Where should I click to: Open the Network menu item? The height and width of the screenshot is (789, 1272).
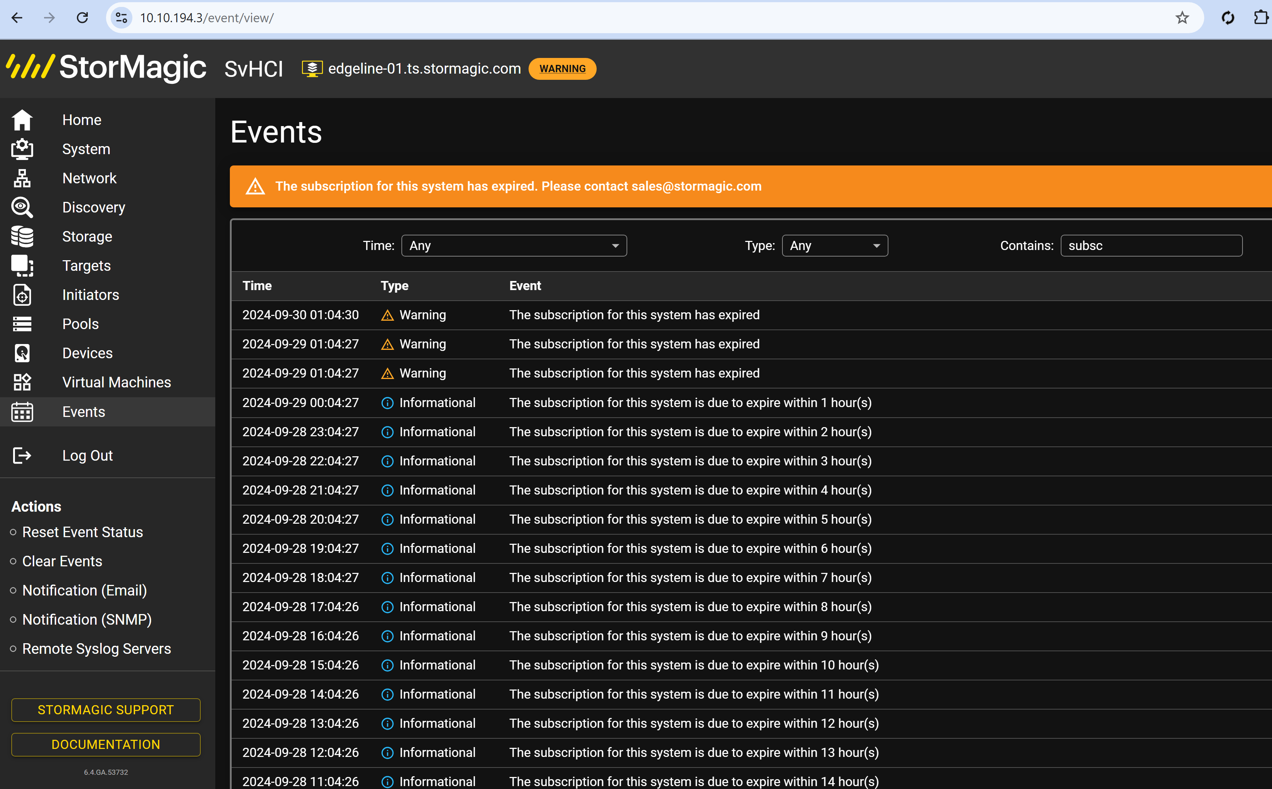pyautogui.click(x=89, y=179)
